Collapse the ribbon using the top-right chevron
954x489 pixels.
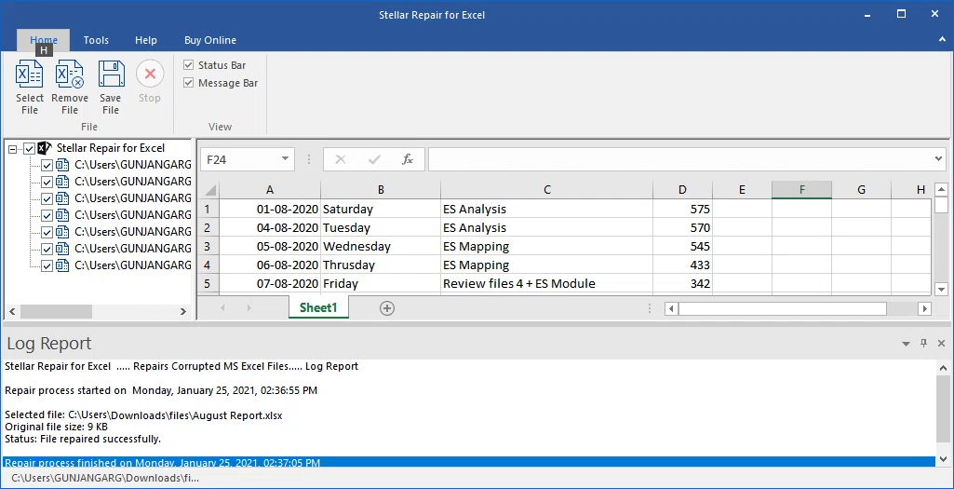coord(942,39)
